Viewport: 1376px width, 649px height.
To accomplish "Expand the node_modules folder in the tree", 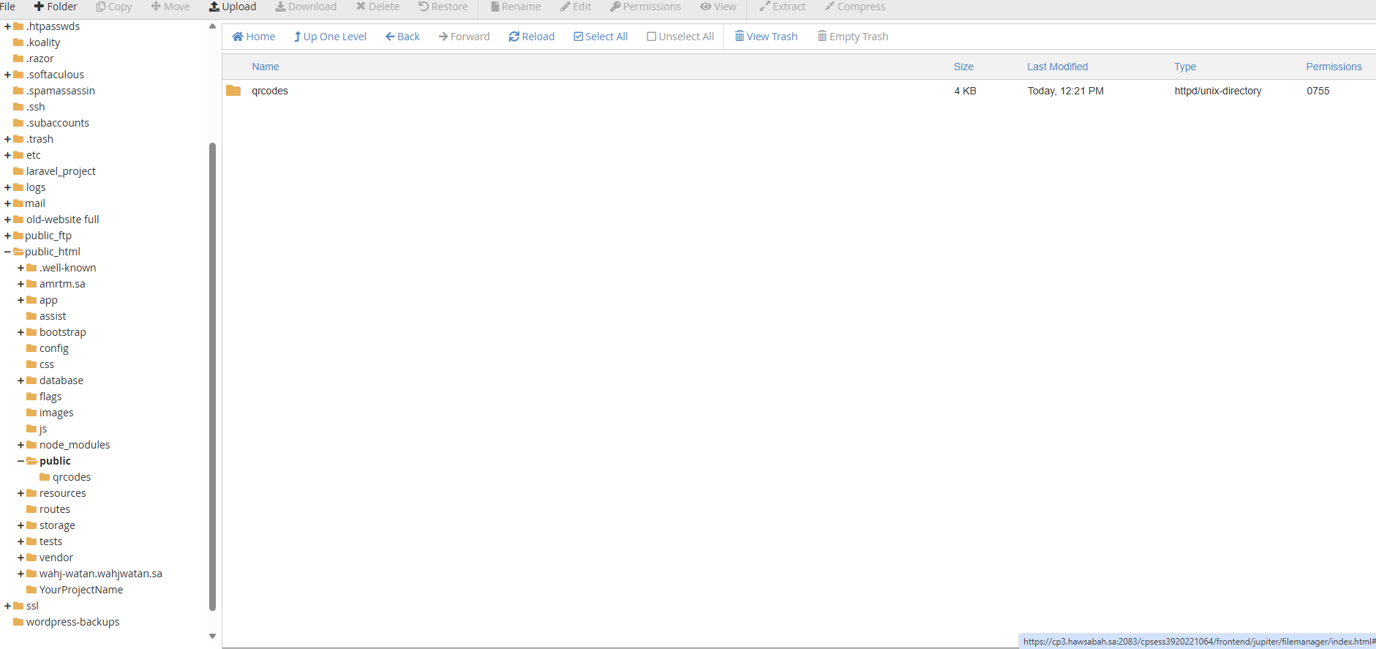I will tap(20, 445).
